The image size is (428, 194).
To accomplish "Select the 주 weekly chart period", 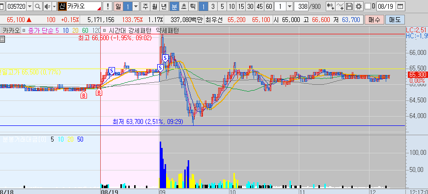I will (145, 6).
